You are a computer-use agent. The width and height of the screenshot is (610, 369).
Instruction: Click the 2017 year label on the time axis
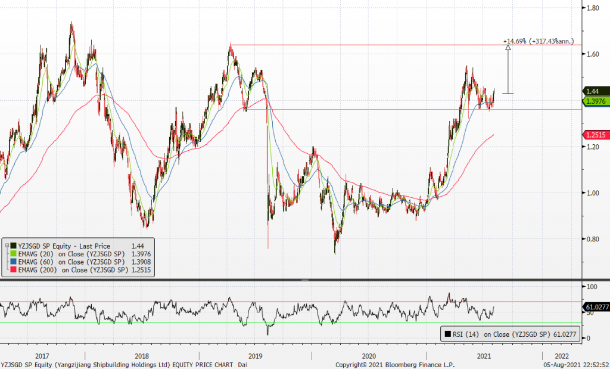click(42, 356)
